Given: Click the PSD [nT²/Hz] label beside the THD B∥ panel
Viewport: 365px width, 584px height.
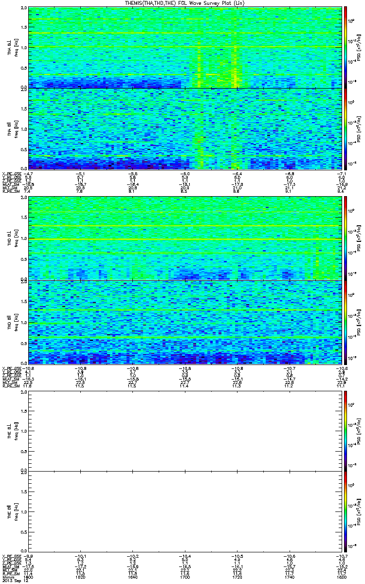Looking at the screenshot, I should point(359,322).
